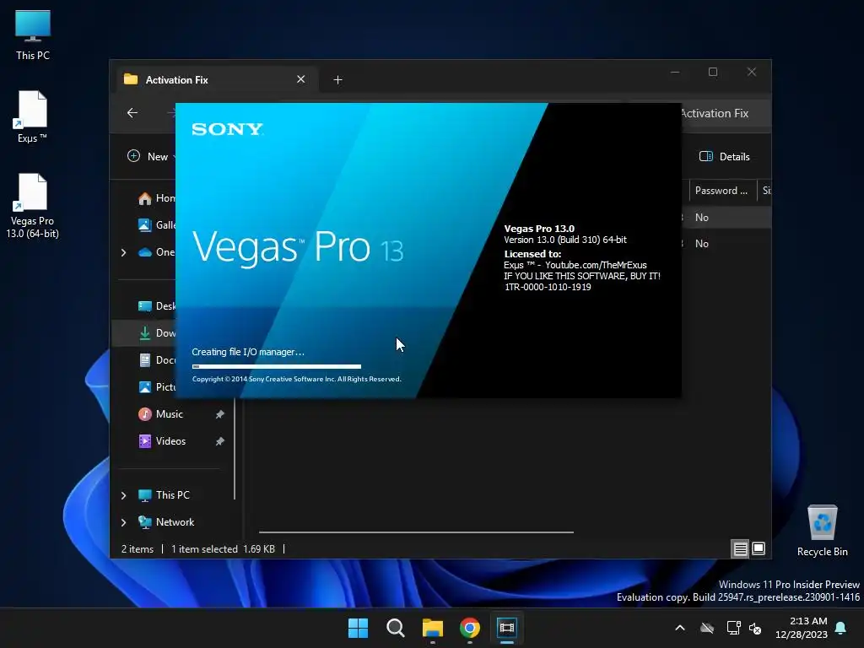Click the '2 items' status bar text
The height and width of the screenshot is (648, 864).
pos(138,549)
